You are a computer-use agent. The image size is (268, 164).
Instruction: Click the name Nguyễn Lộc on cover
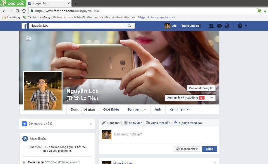coord(83,91)
